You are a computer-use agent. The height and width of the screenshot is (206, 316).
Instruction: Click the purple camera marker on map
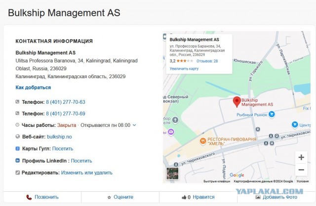pos(171,132)
